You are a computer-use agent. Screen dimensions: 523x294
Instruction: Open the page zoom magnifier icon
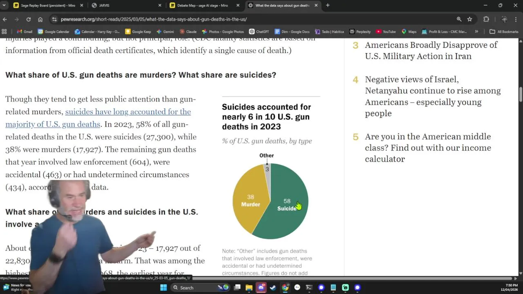pyautogui.click(x=459, y=19)
